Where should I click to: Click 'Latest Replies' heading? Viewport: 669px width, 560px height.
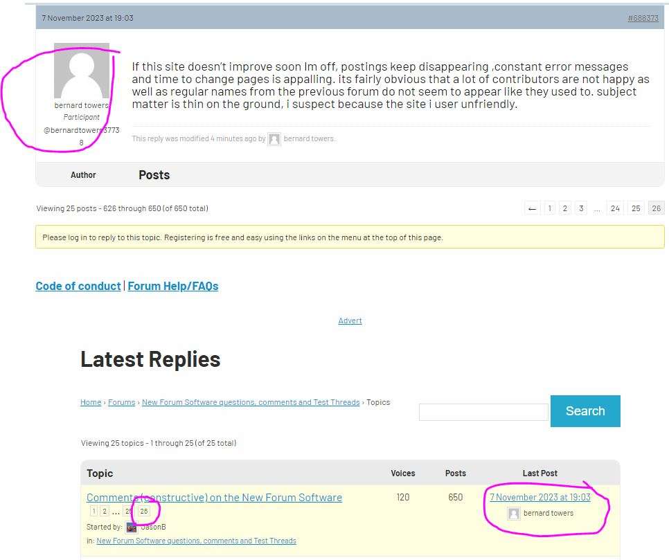[150, 359]
